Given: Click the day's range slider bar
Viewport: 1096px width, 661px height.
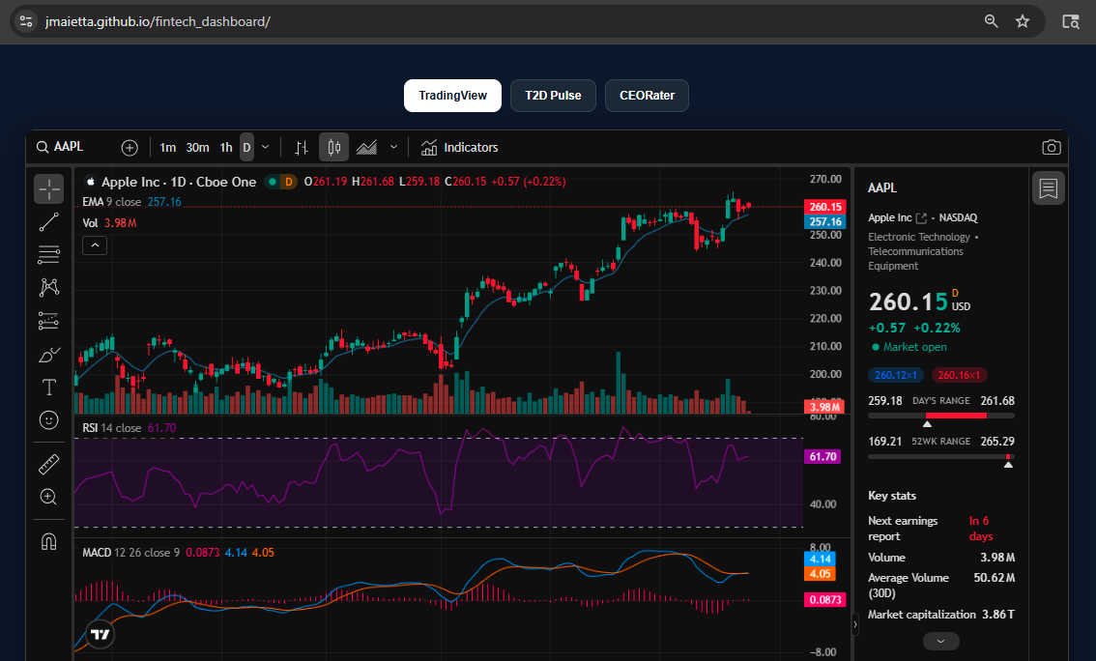Looking at the screenshot, I should pyautogui.click(x=940, y=416).
